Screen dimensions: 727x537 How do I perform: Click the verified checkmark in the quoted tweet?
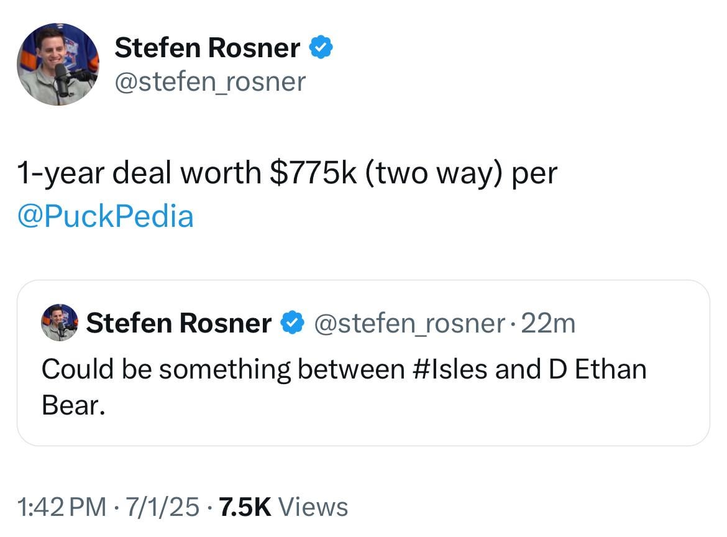pos(292,323)
